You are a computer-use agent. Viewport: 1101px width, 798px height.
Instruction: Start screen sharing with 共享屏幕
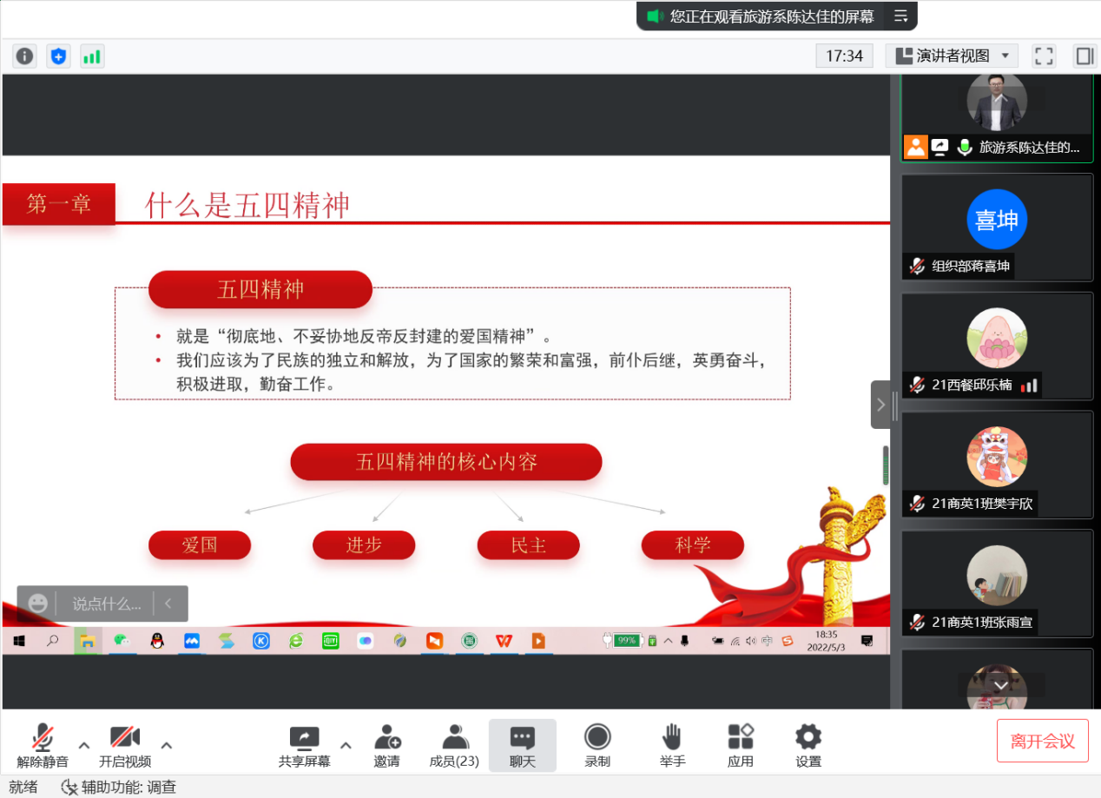click(x=304, y=746)
